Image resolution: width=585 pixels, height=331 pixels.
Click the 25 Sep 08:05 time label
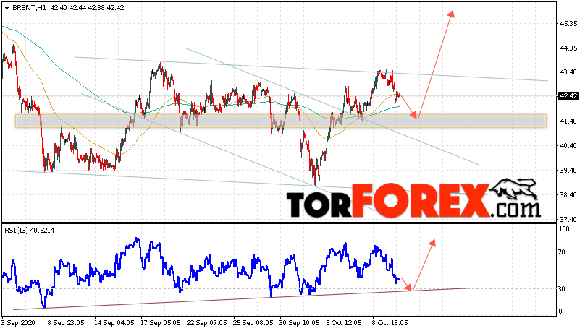click(253, 323)
